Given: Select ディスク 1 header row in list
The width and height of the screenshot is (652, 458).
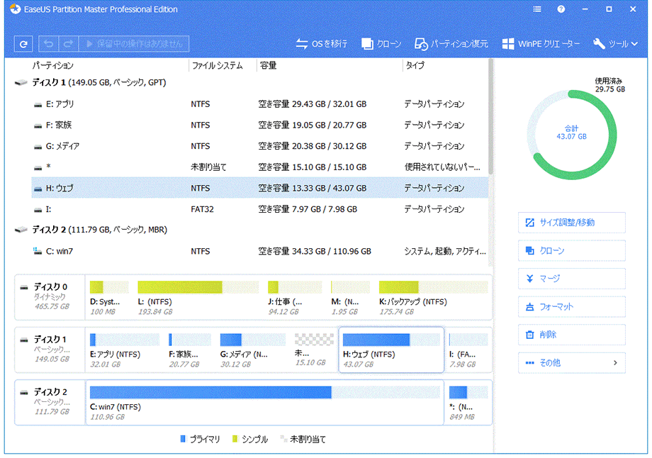Looking at the screenshot, I should click(x=251, y=82).
